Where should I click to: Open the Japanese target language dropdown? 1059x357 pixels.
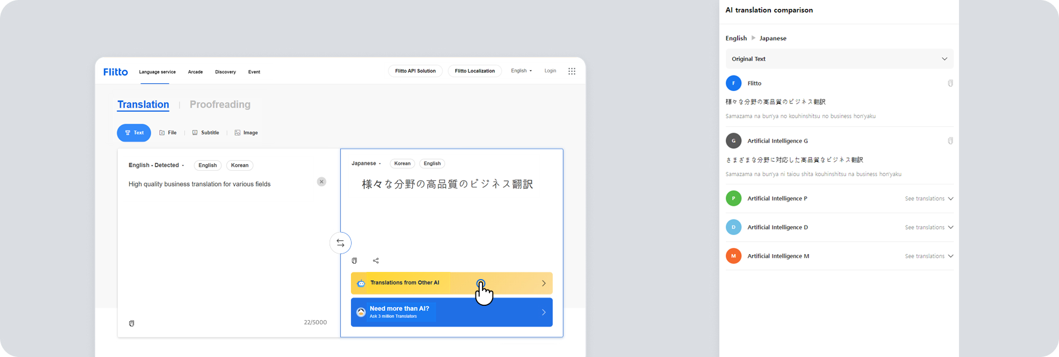point(366,164)
